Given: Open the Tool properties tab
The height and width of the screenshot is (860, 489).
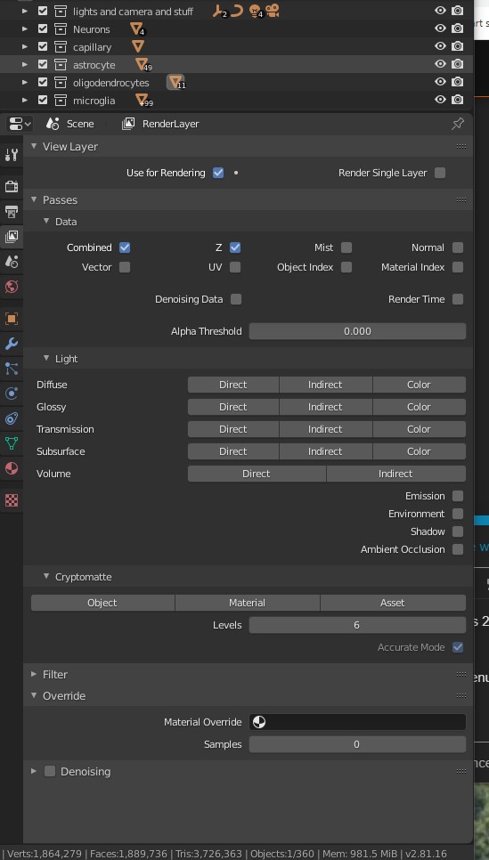Looking at the screenshot, I should [12, 155].
